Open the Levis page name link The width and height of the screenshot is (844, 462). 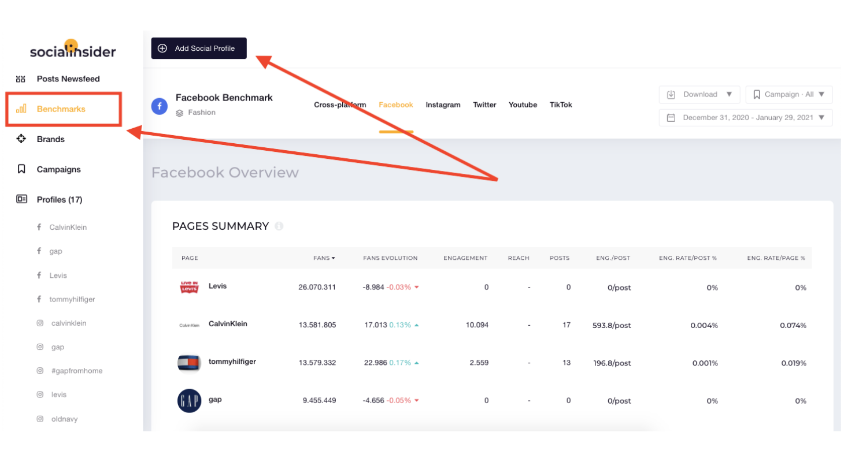pyautogui.click(x=217, y=286)
